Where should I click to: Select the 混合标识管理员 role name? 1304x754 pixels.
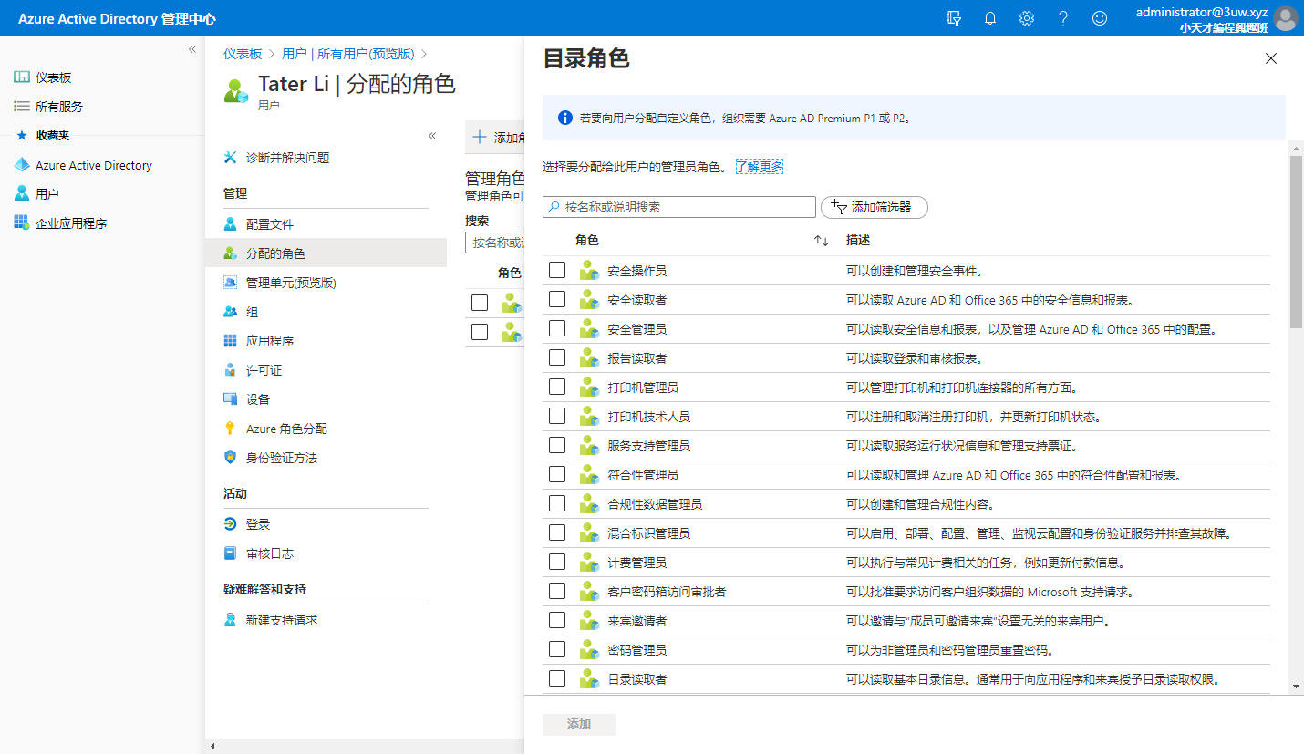click(x=649, y=533)
